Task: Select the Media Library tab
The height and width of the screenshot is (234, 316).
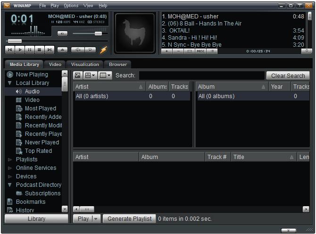Action: coord(24,65)
